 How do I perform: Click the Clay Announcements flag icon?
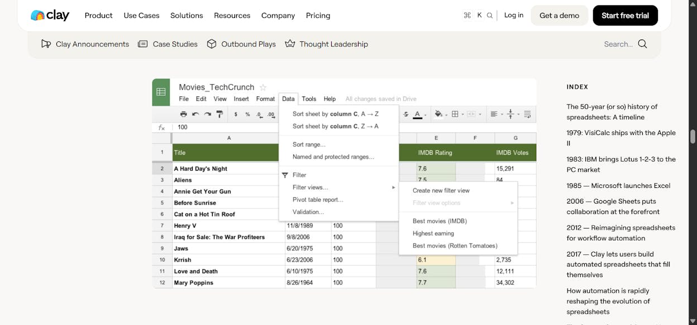click(x=46, y=44)
